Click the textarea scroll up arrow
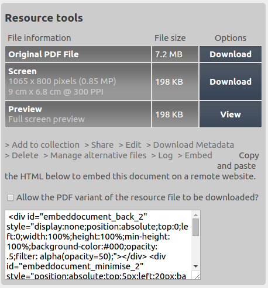Screen dimensions: 268x288 [x=196, y=215]
